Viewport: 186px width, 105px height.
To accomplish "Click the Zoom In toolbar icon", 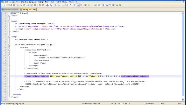I will tap(56, 5).
